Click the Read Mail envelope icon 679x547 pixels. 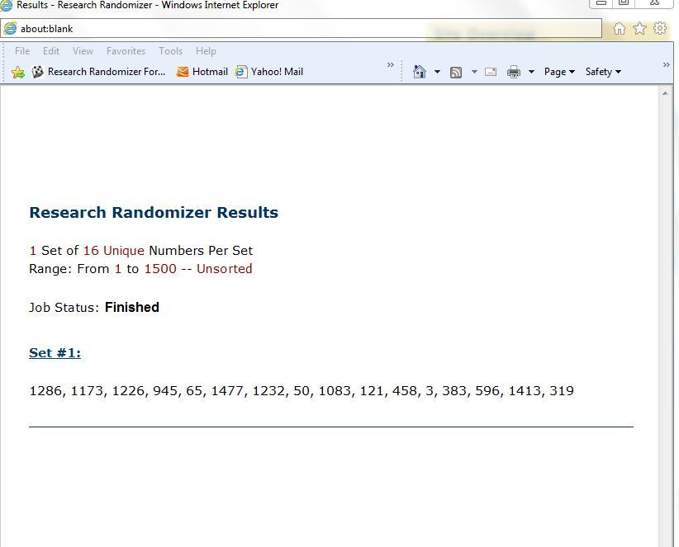(491, 72)
